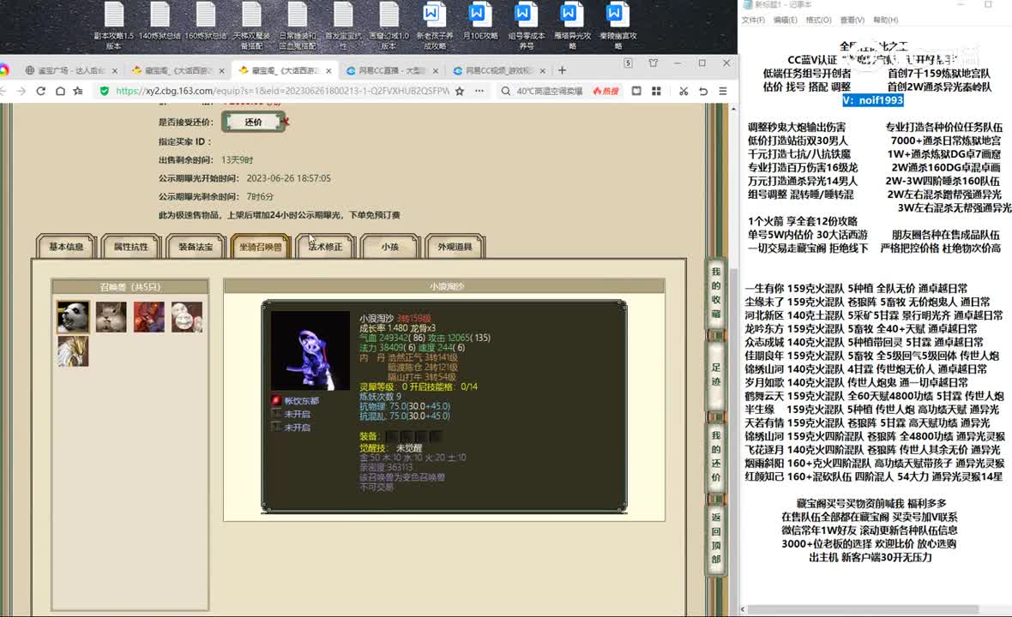This screenshot has width=1012, height=617.
Task: Open 我的收藏 side panel button
Action: tap(716, 293)
